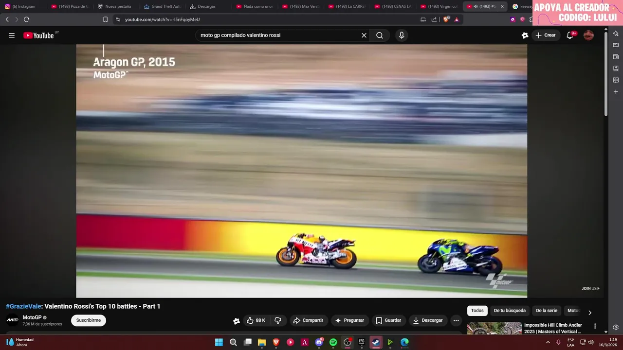
Task: Go back with browser back arrow
Action: point(7,19)
